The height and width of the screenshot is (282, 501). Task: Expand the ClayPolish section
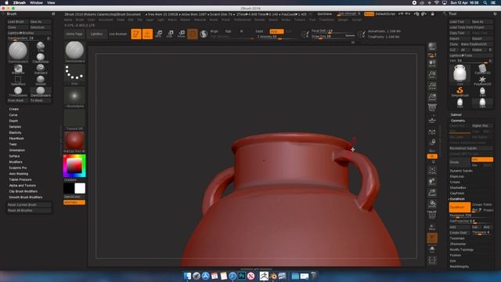click(457, 193)
